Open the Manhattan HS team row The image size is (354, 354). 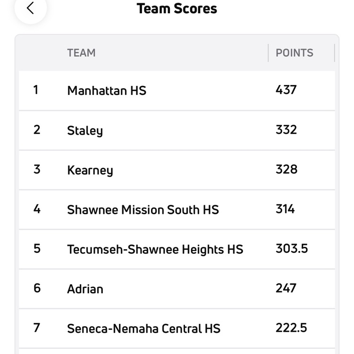(107, 90)
